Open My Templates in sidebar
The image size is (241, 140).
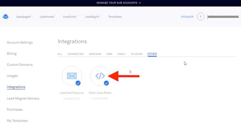coord(17,121)
